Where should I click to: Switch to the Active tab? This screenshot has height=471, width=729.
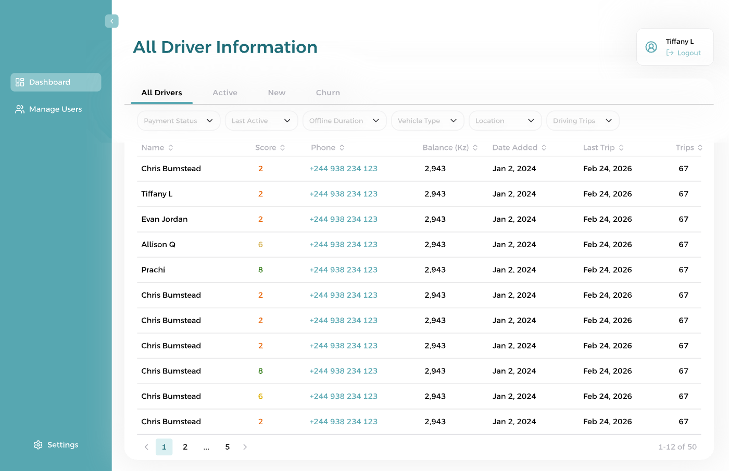tap(225, 93)
